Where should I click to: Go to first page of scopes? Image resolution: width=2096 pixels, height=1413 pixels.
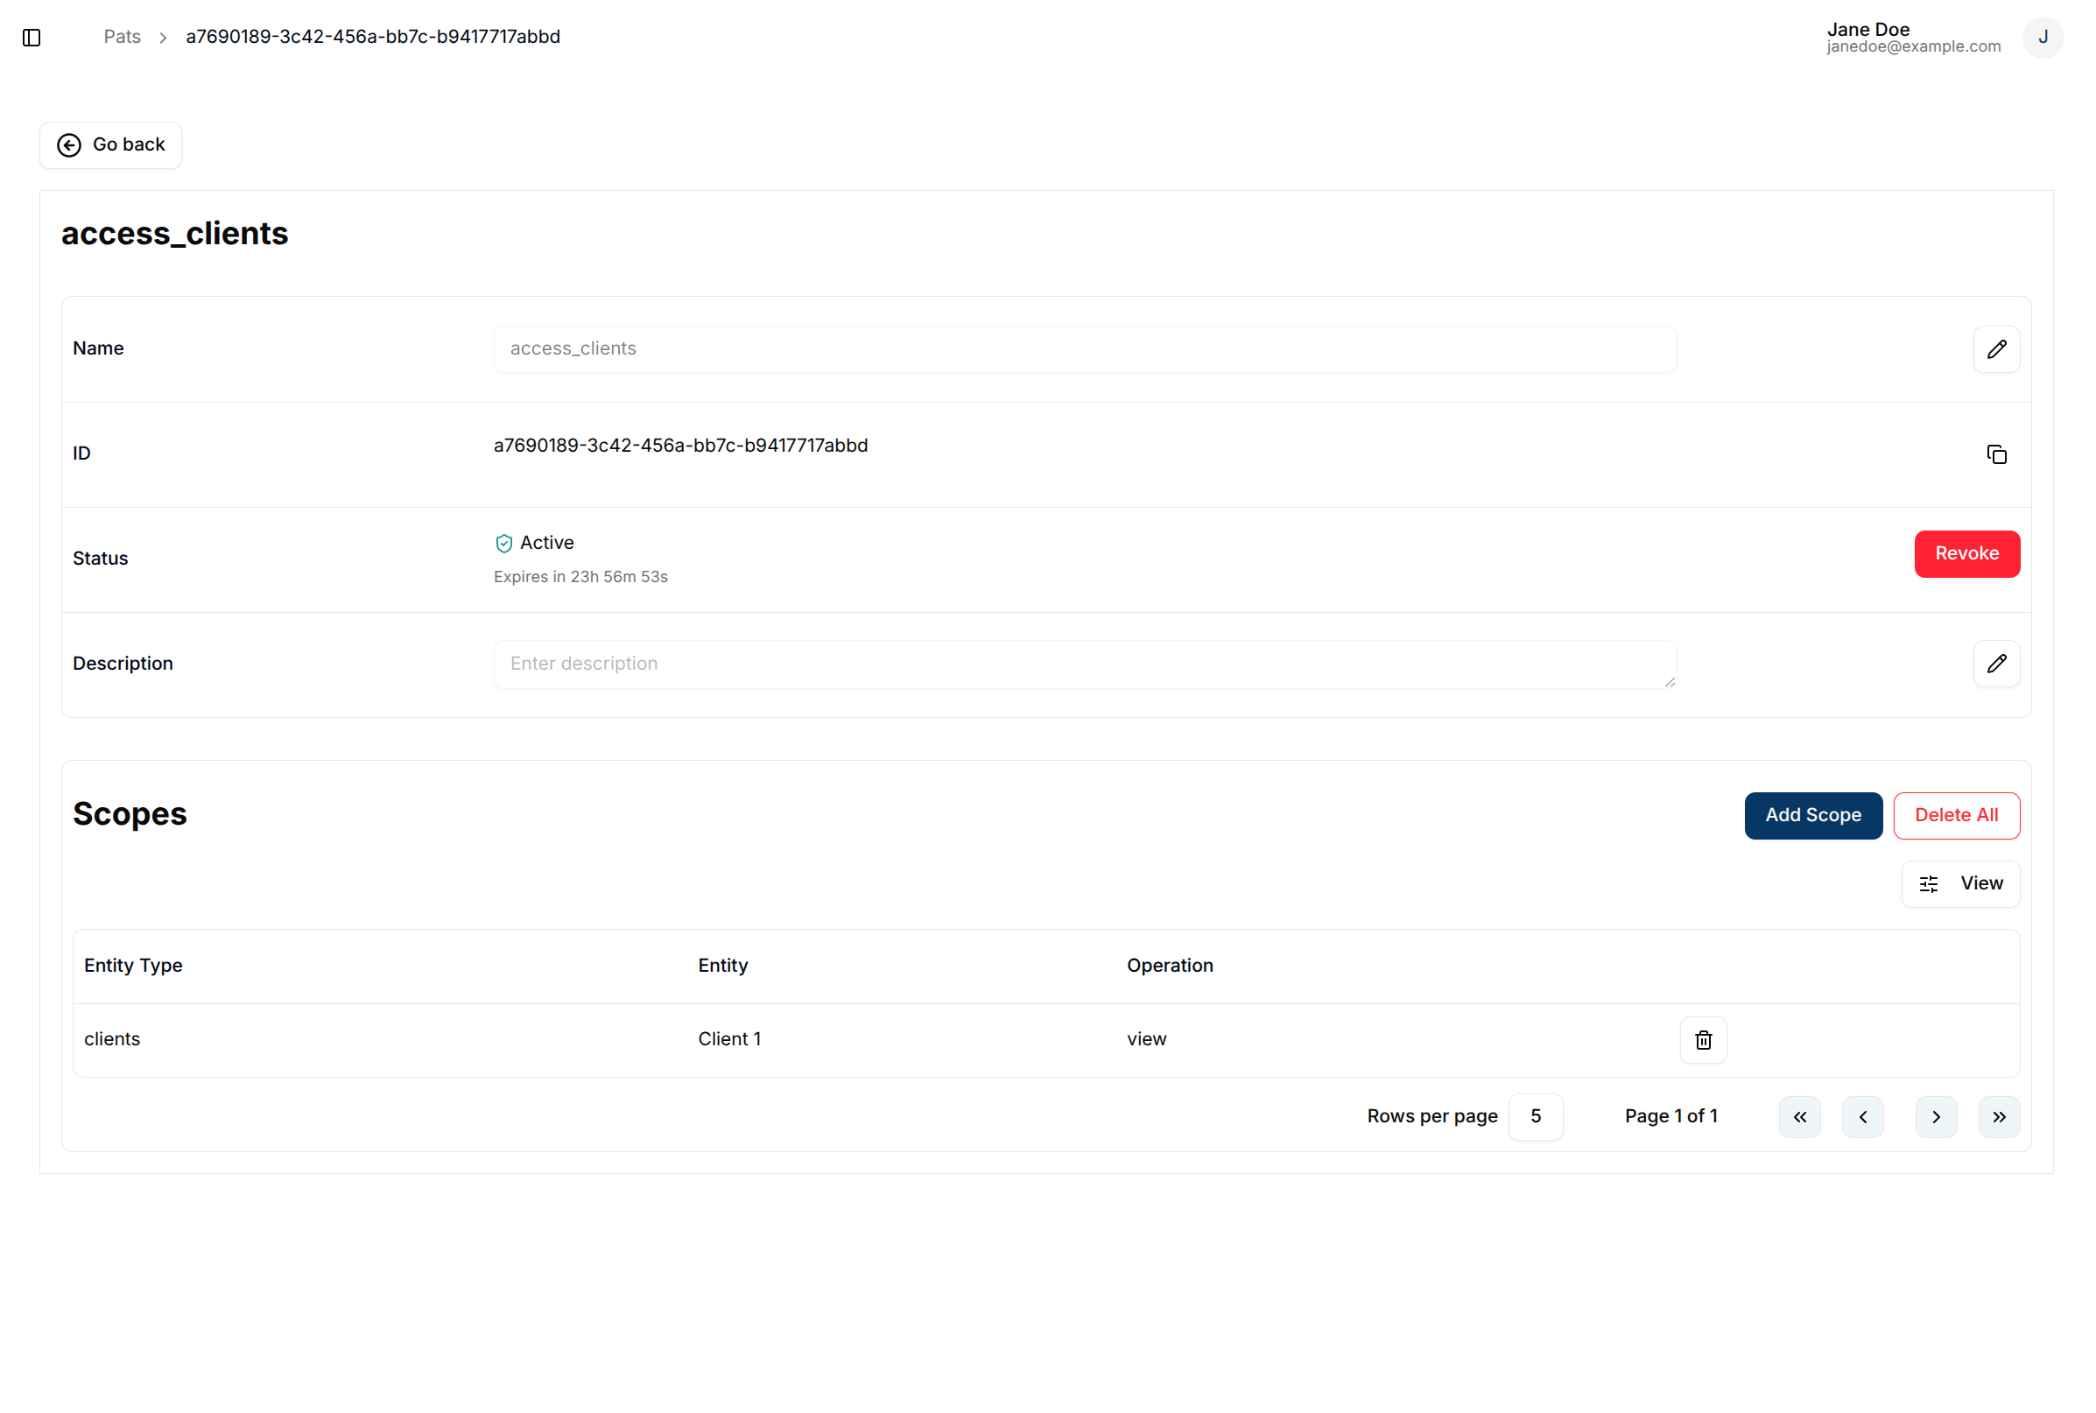tap(1798, 1116)
